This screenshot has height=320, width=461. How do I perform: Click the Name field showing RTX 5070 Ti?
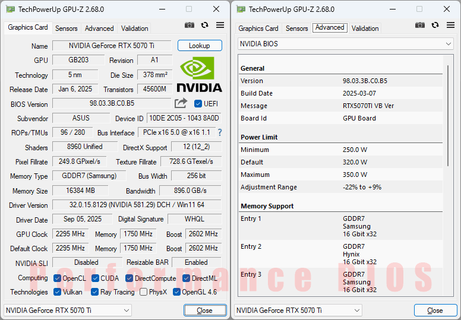coord(112,46)
